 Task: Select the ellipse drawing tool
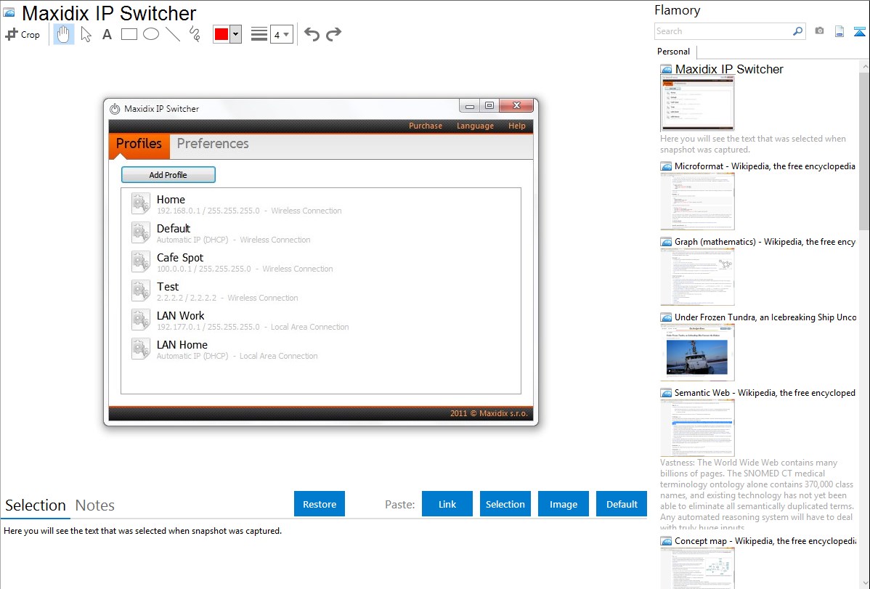151,34
